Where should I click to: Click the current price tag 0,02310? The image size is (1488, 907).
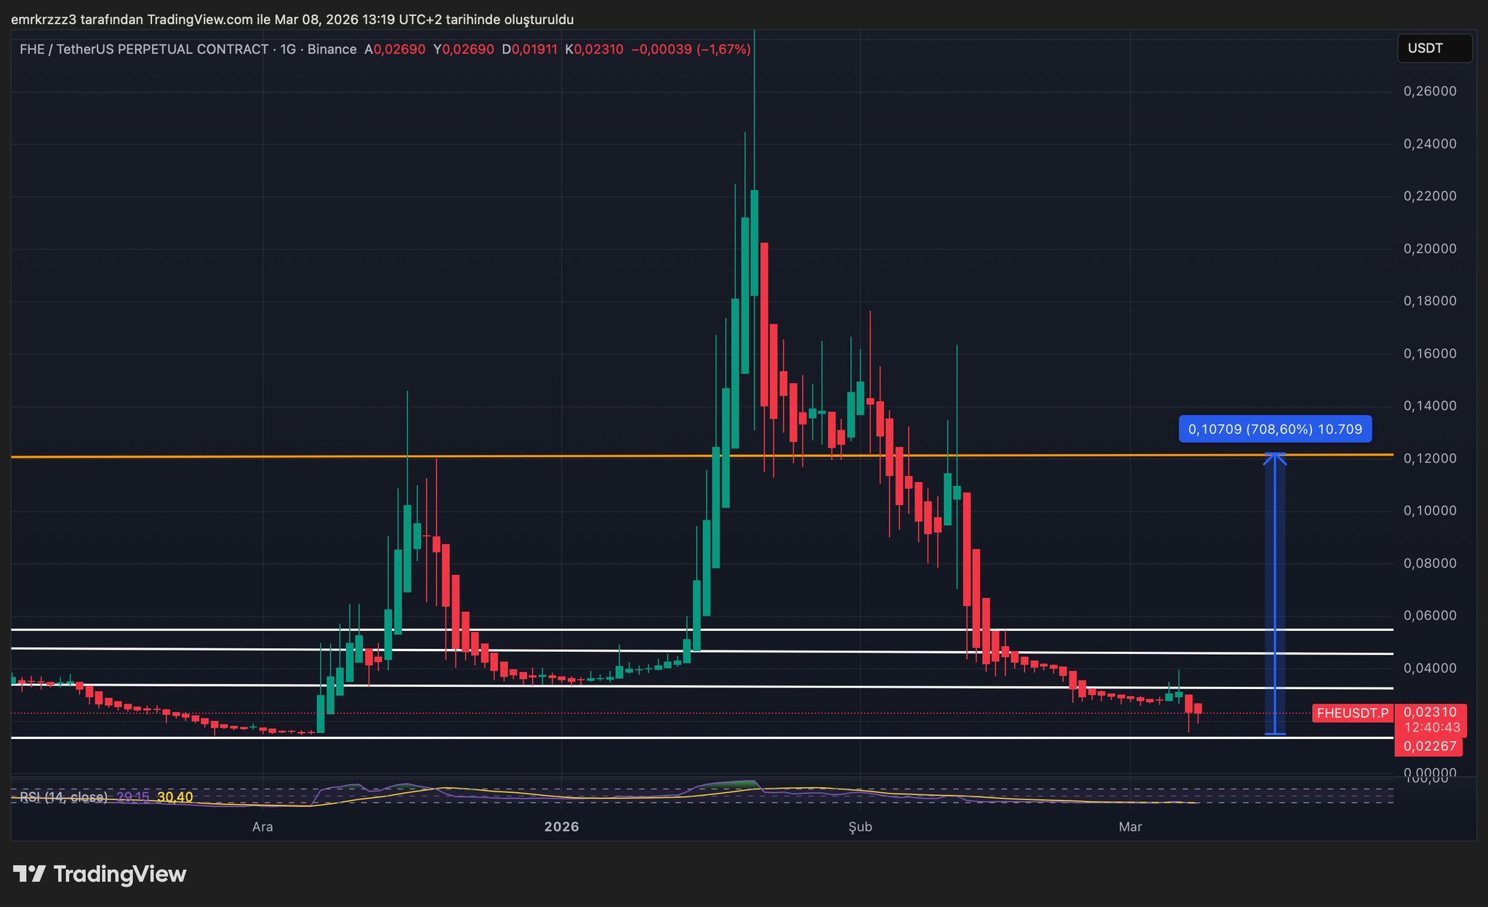pos(1429,712)
